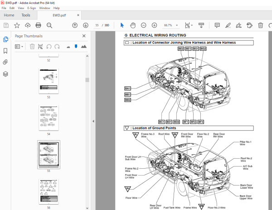Image resolution: width=272 pixels, height=210 pixels.
Task: Click the page number field
Action: click(x=97, y=25)
